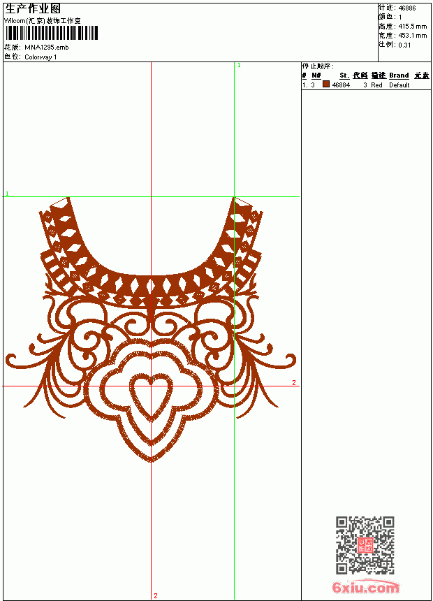This screenshot has width=433, height=601.
Task: Click the 'Red' description cell
Action: (x=376, y=85)
